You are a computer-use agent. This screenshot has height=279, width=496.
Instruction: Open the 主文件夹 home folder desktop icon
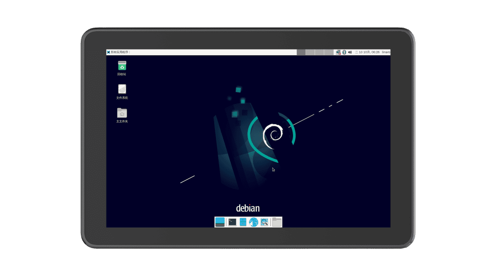[122, 113]
